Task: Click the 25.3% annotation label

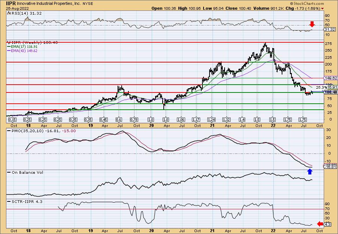Action: 321,88
